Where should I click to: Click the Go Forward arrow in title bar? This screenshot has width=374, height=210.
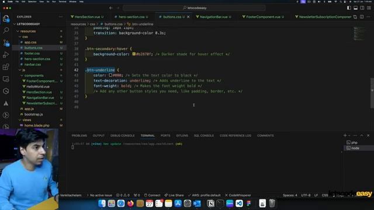tap(118, 8)
